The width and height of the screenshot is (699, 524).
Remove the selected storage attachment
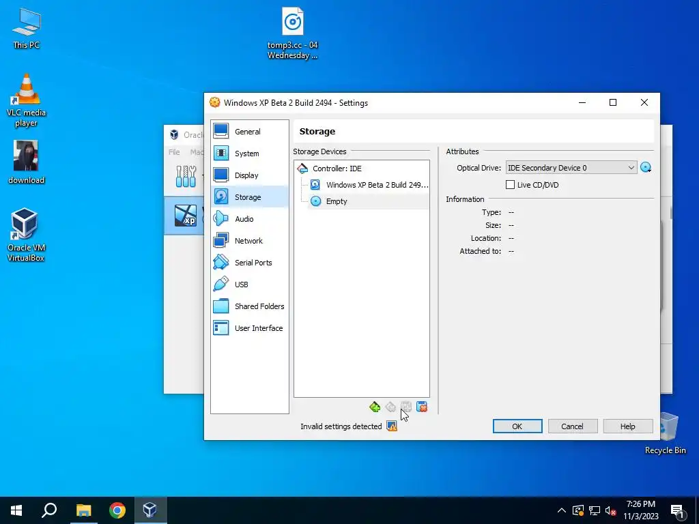[422, 407]
